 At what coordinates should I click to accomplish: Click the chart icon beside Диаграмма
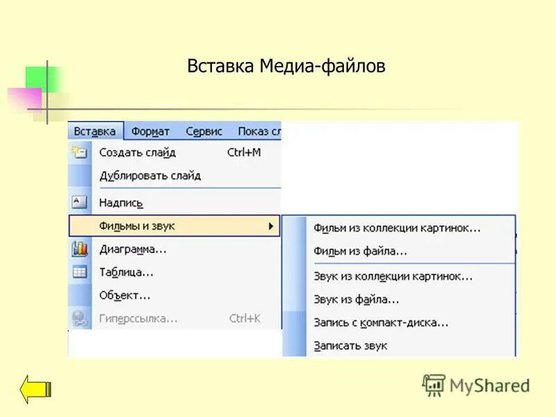tap(79, 247)
